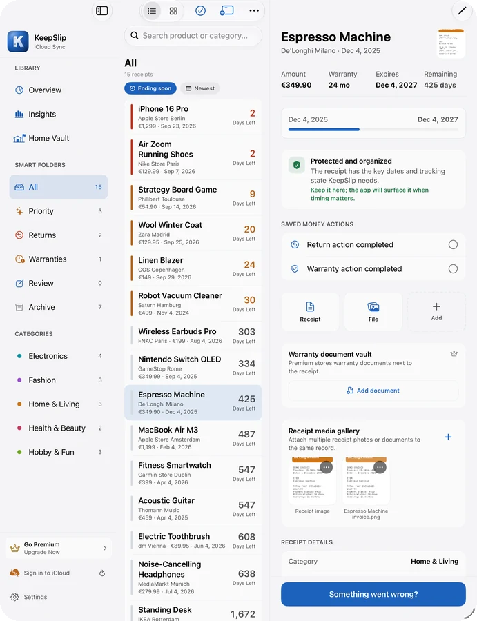Click the green shield protected icon
The height and width of the screenshot is (621, 477).
[x=296, y=165]
